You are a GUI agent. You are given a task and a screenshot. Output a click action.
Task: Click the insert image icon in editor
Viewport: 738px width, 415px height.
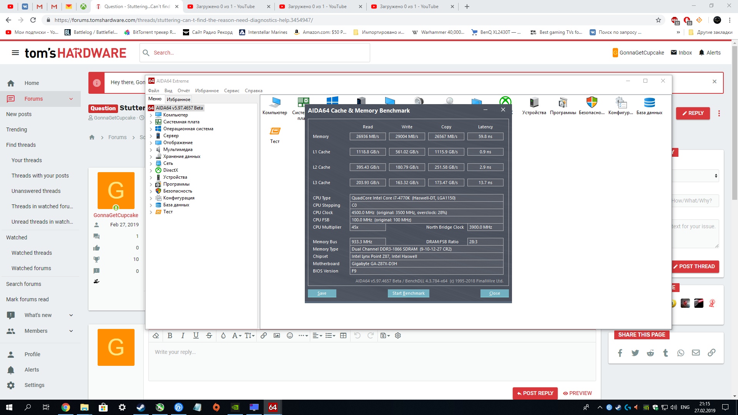click(277, 335)
